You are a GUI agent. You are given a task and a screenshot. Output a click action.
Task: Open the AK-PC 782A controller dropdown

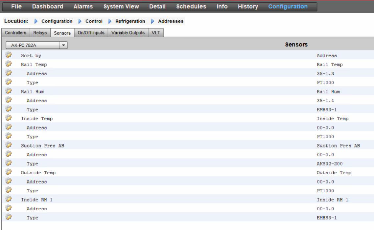pos(63,46)
